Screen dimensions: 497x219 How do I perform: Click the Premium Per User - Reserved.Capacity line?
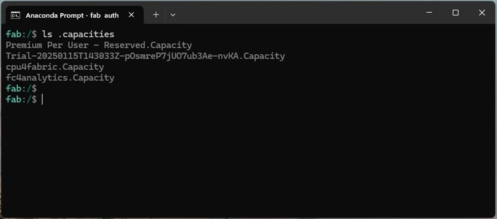click(x=99, y=45)
